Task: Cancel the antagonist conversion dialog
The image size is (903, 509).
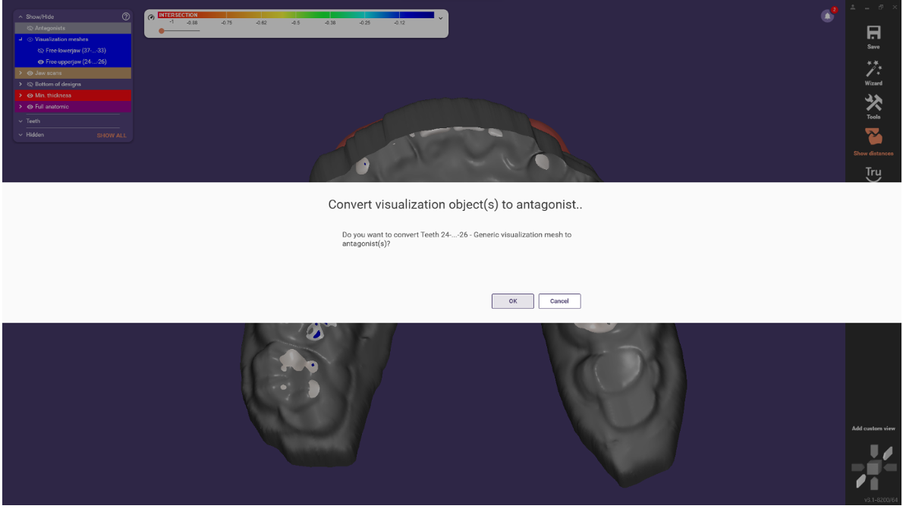Action: coord(559,301)
